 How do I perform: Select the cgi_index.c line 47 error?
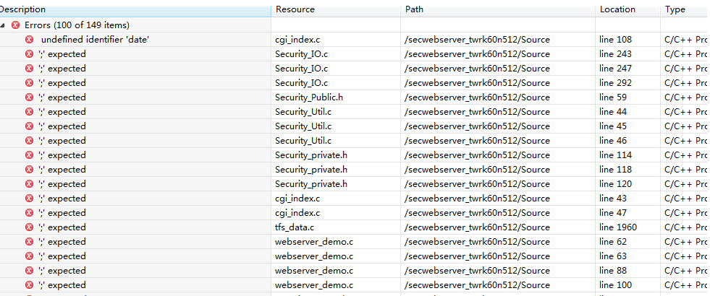(x=297, y=213)
